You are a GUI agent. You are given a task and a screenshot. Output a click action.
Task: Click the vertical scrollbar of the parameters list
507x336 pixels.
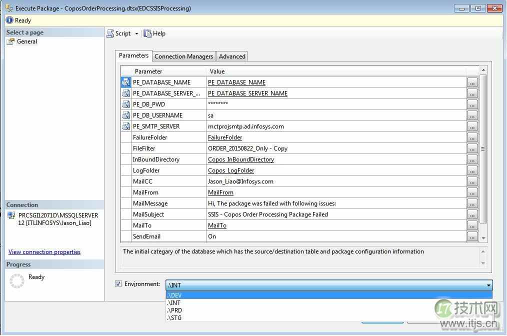[482, 150]
